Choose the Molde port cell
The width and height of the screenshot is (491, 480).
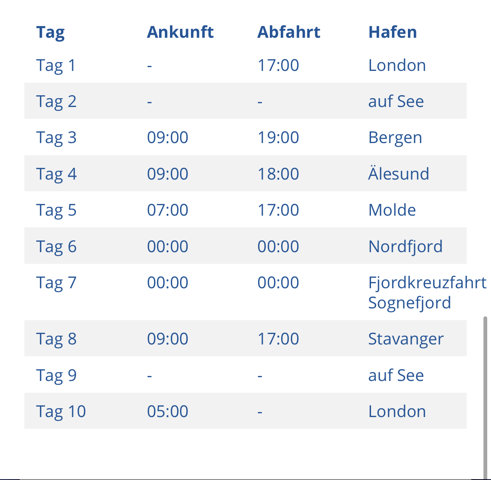pyautogui.click(x=392, y=210)
